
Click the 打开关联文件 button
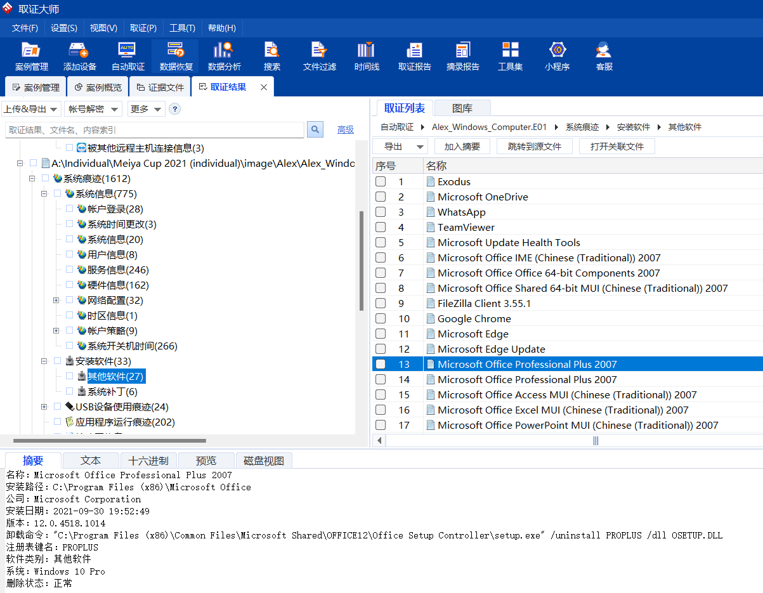pos(617,147)
